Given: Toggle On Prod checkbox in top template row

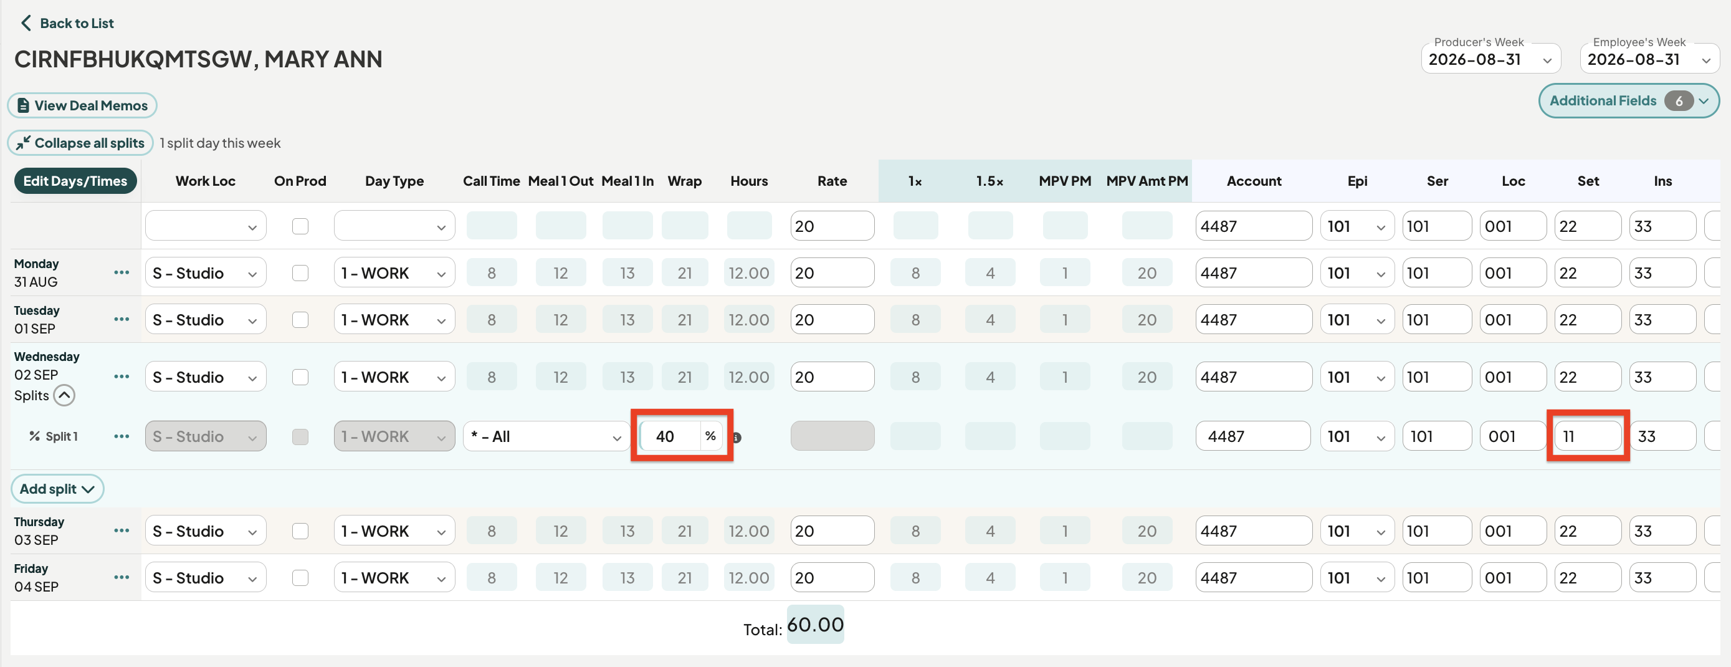Looking at the screenshot, I should pos(300,226).
